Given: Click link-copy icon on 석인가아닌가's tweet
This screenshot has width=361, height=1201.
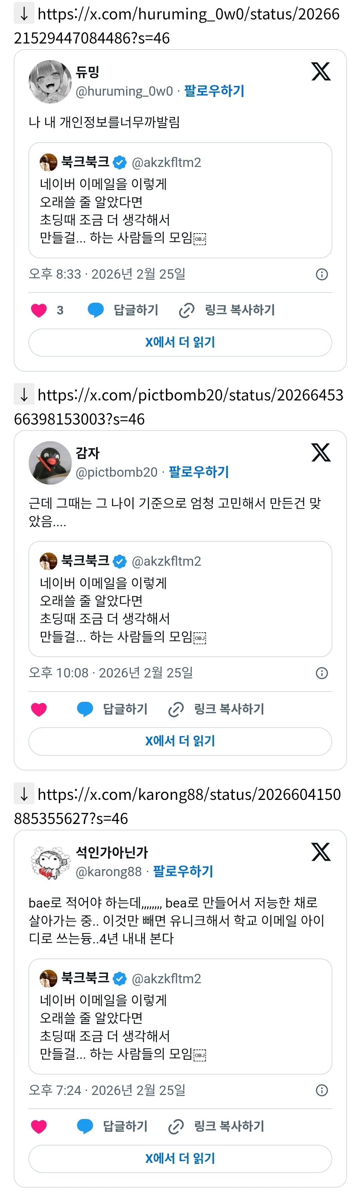Looking at the screenshot, I should 176,1126.
